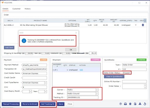150x108 pixels.
Task: Open Card Expiry Month dropdown
Action: [x=30, y=92]
